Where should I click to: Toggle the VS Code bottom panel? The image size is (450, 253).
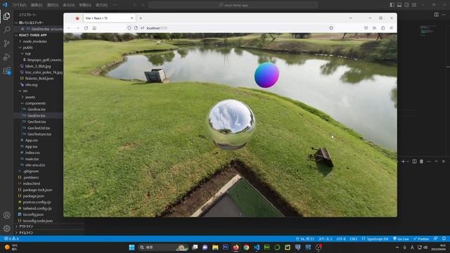click(399, 5)
